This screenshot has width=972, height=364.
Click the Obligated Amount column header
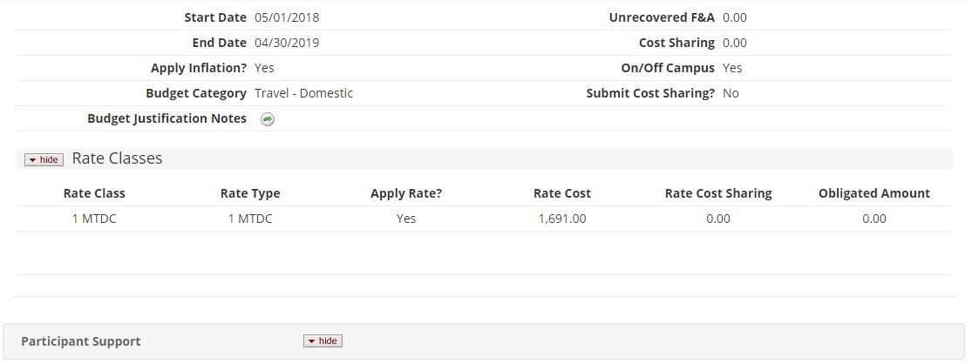point(873,193)
